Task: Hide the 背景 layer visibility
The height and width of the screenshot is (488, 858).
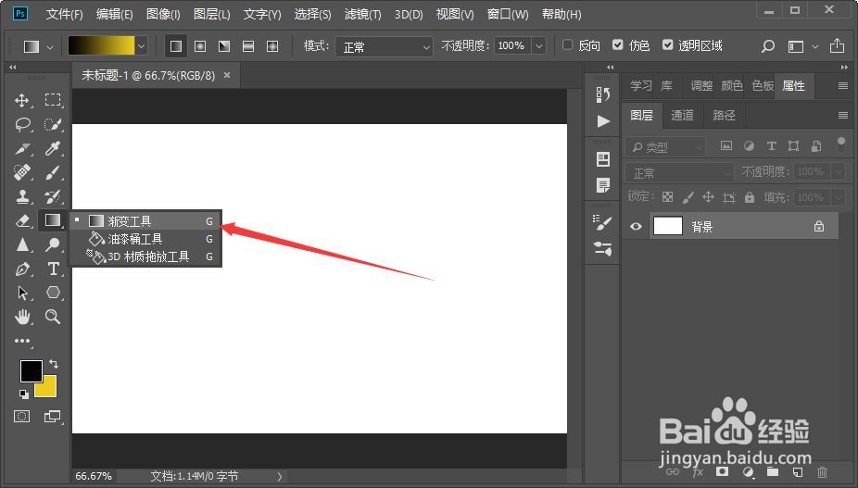Action: (636, 227)
